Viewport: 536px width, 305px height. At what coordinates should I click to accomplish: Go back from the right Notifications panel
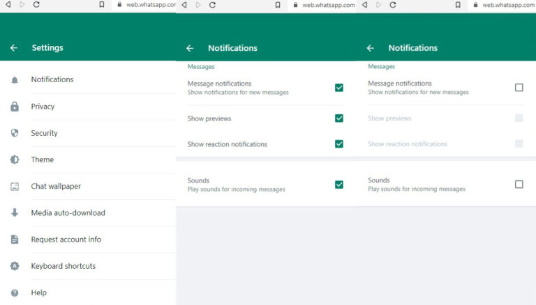click(x=370, y=48)
